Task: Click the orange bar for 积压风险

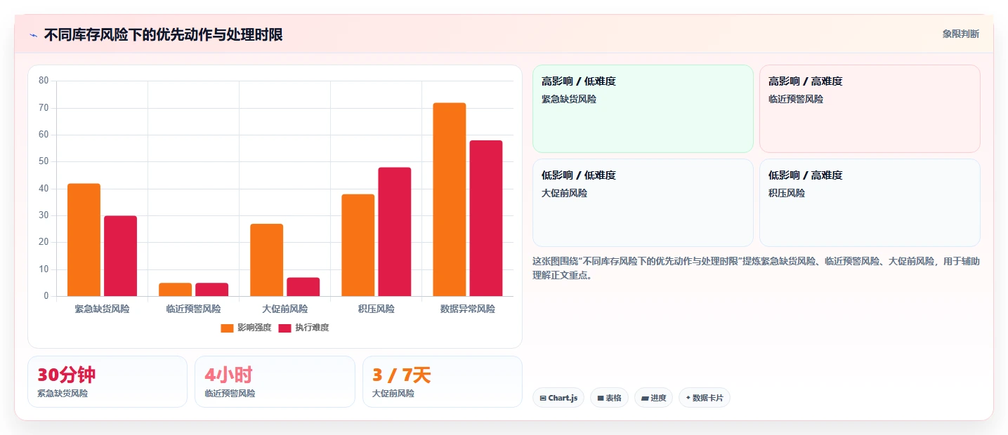Action: 358,246
